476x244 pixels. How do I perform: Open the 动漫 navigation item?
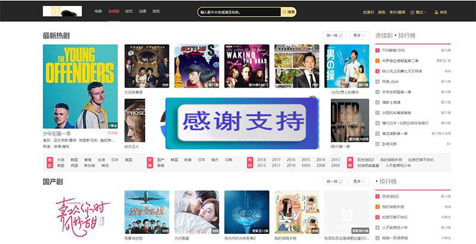pos(143,11)
